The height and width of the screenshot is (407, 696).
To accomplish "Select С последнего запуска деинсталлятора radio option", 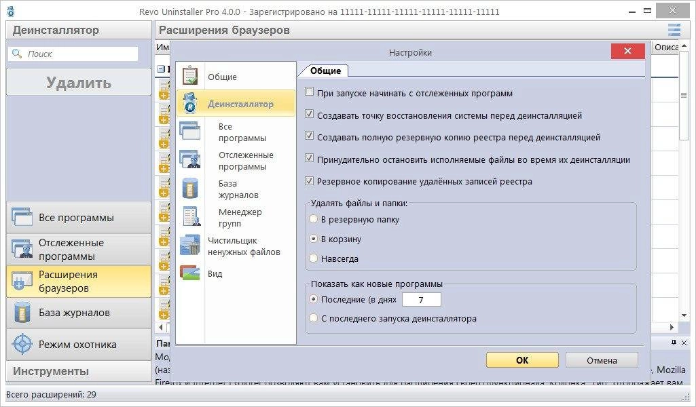I will click(x=314, y=318).
